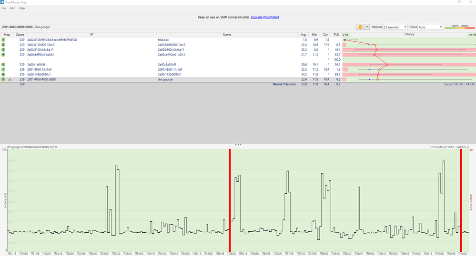Select IP cell 2001:4860:4860::8888 in hop 9
The height and width of the screenshot is (256, 476).
tap(41, 79)
